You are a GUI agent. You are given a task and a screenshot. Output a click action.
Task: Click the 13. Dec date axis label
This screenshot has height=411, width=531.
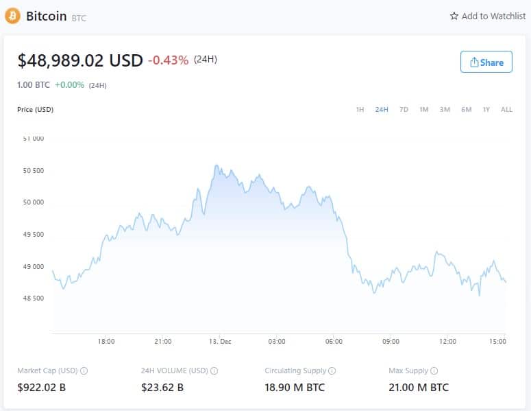pyautogui.click(x=220, y=342)
